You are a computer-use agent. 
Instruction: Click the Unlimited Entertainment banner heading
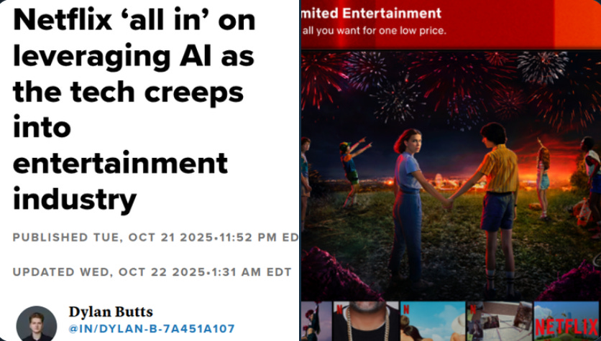372,14
